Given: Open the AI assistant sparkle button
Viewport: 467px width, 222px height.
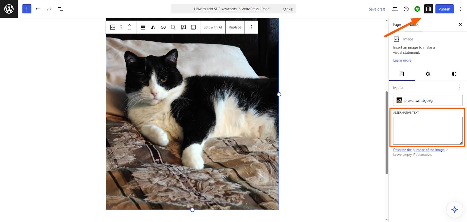Looking at the screenshot, I should point(454,210).
